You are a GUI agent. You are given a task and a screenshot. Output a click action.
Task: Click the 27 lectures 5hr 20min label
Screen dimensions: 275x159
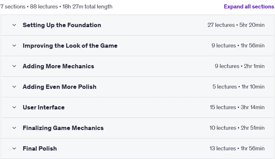[x=236, y=25]
